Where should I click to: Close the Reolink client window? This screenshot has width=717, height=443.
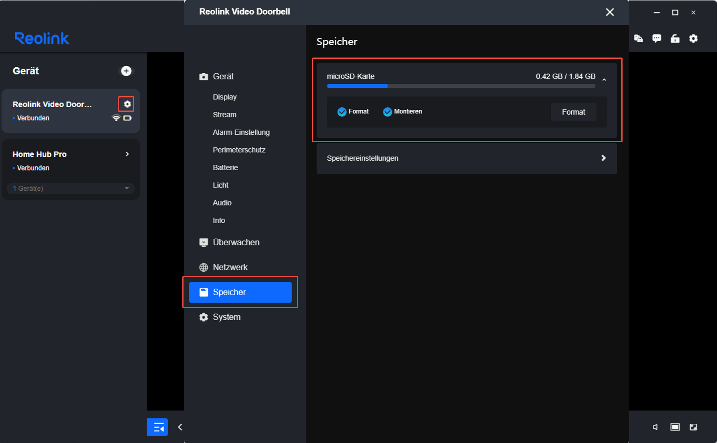(693, 13)
